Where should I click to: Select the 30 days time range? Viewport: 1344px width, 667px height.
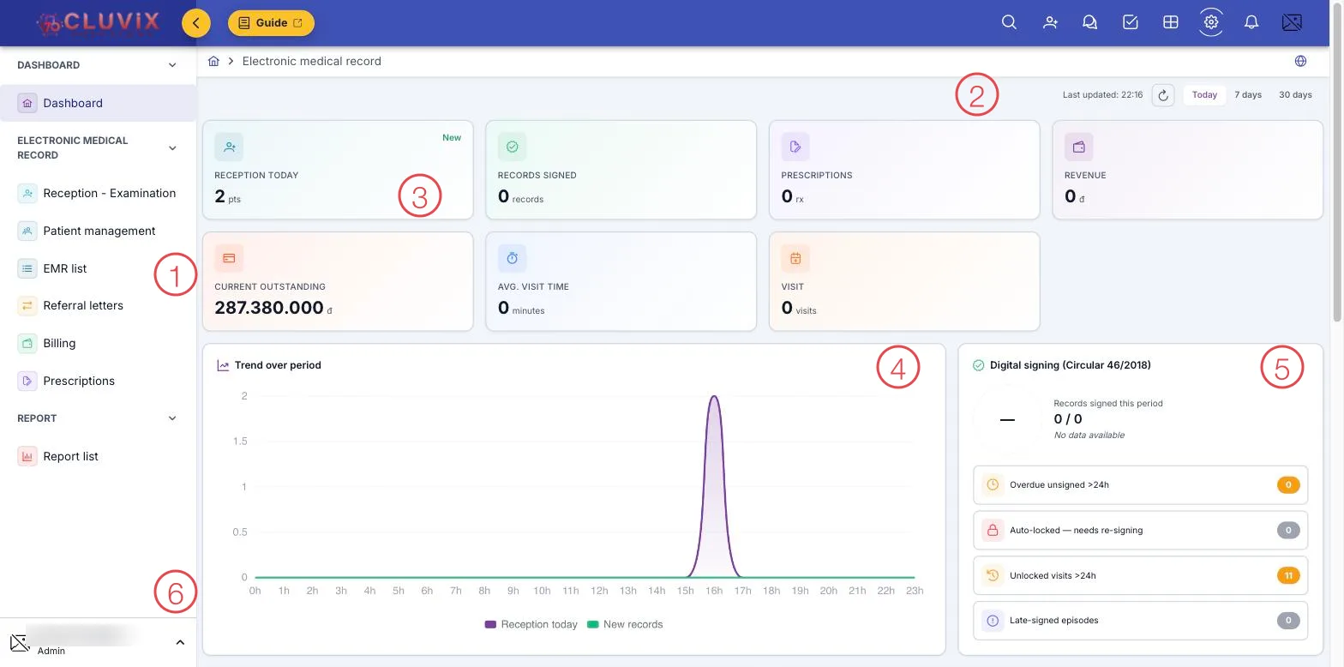click(x=1295, y=95)
